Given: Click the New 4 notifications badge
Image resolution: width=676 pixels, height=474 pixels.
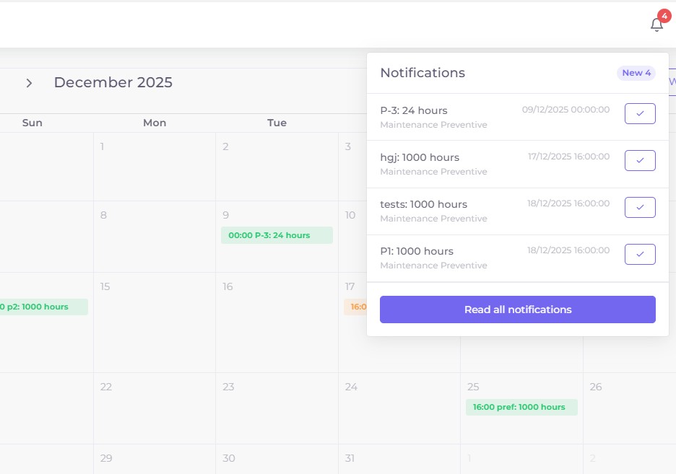Looking at the screenshot, I should tap(636, 73).
